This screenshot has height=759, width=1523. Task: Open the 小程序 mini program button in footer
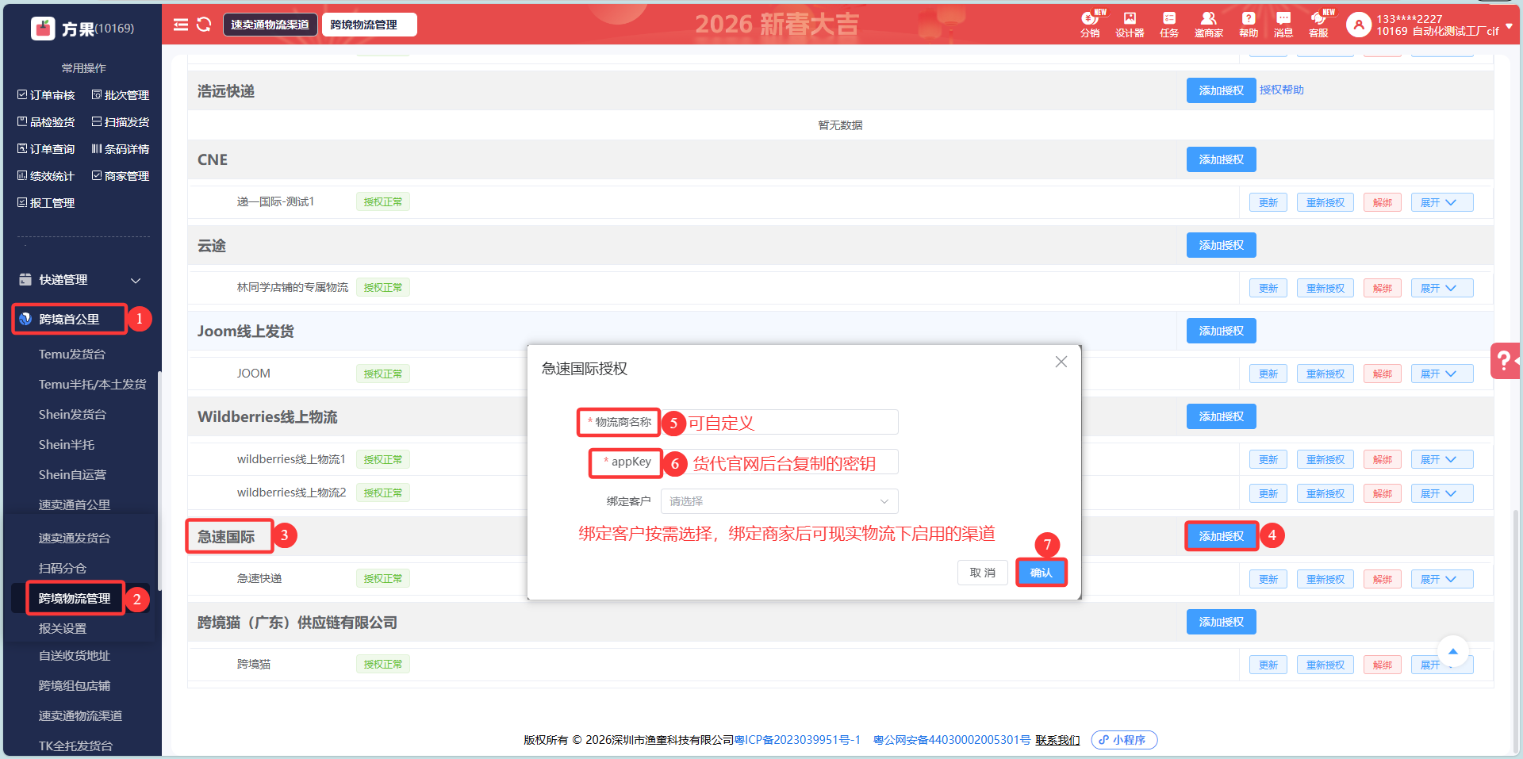click(x=1124, y=740)
